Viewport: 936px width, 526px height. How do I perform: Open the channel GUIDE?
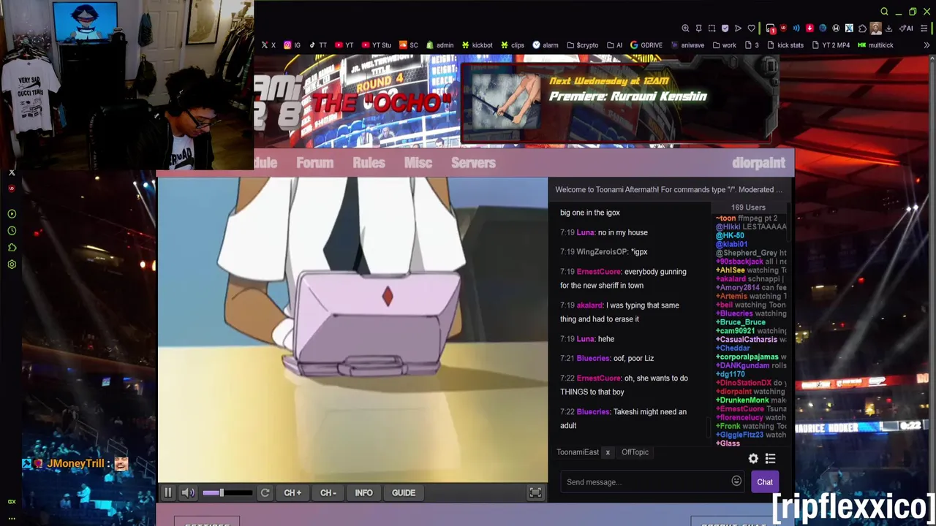click(404, 492)
